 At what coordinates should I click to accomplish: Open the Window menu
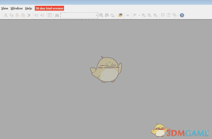16,8
